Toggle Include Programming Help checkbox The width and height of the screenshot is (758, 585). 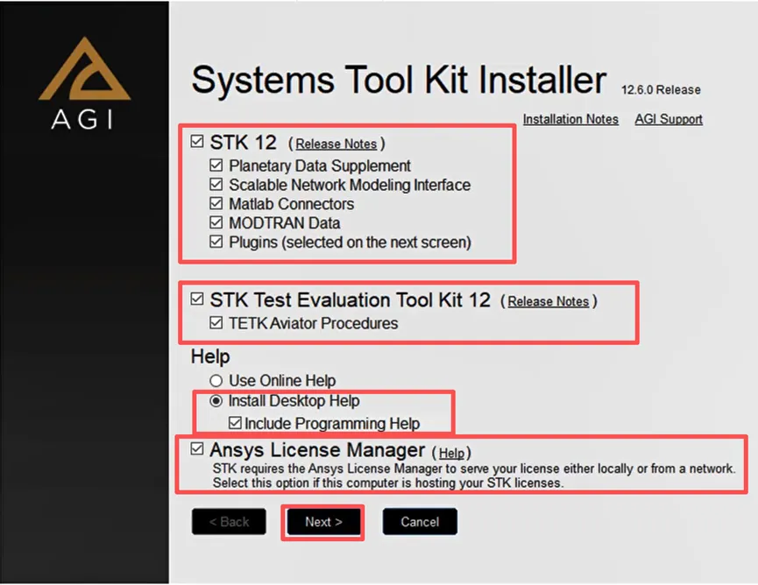(x=235, y=423)
